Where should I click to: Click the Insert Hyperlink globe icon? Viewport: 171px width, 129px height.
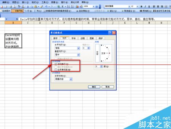click(58, 6)
